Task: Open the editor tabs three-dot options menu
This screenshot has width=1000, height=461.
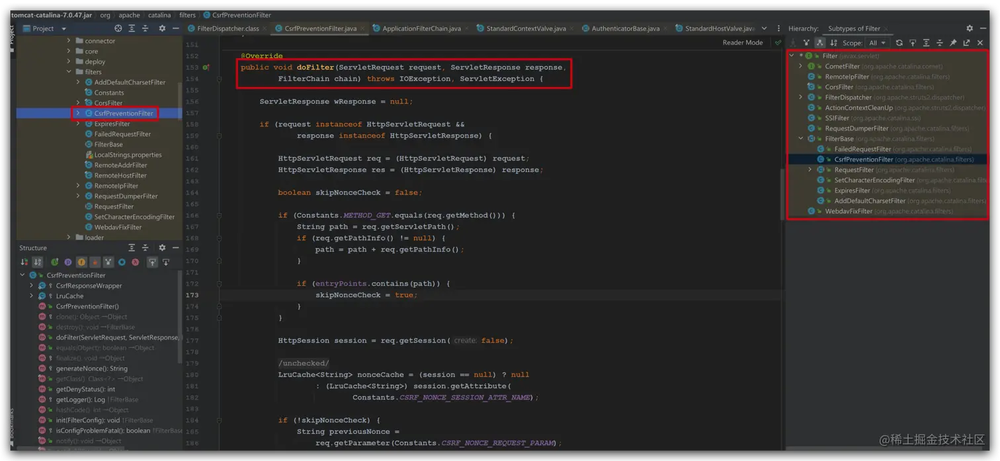Action: click(x=778, y=28)
